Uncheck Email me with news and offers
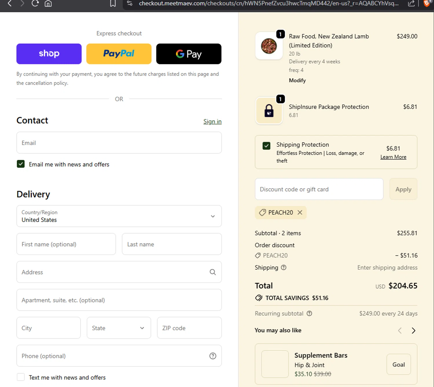Image resolution: width=434 pixels, height=387 pixels. click(21, 164)
